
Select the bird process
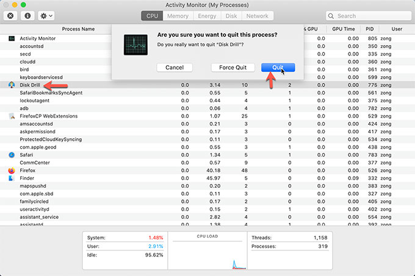(24, 69)
